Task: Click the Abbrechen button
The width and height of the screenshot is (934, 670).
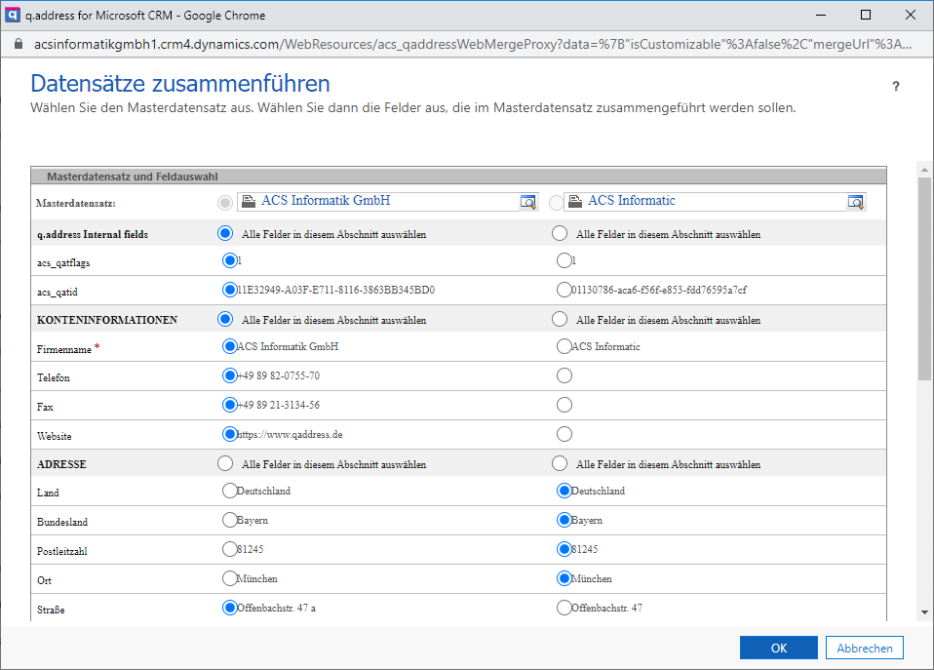Action: 865,648
